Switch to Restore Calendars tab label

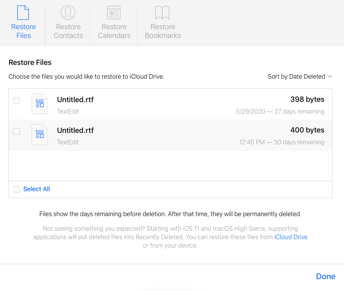pos(114,31)
